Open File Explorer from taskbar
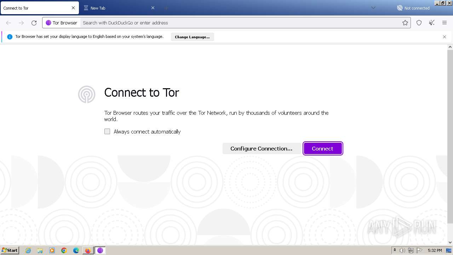 (40, 250)
